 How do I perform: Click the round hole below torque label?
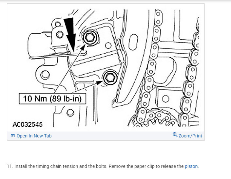[70, 113]
